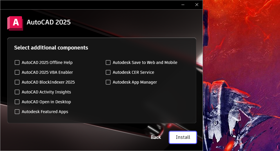Image resolution: width=280 pixels, height=151 pixels.
Task: Click the 'AutoCAD Activity Insights' label text
Action: 46,92
